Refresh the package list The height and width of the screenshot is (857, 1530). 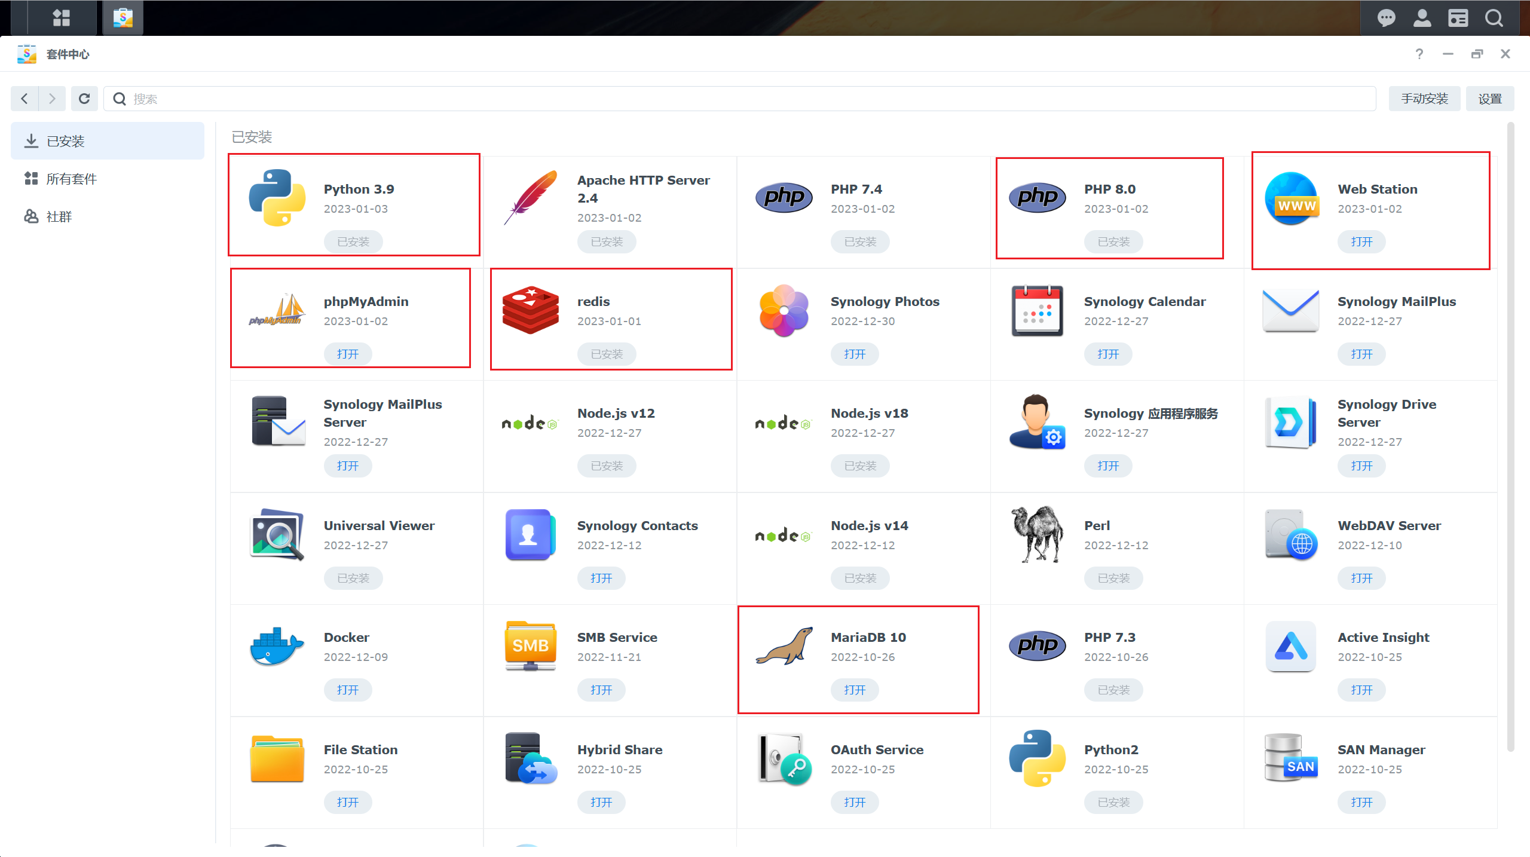click(84, 99)
